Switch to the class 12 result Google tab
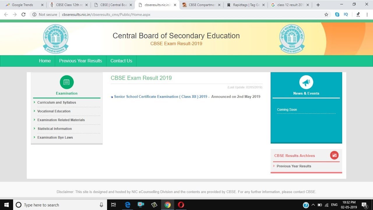This screenshot has height=210, width=373. pyautogui.click(x=290, y=5)
